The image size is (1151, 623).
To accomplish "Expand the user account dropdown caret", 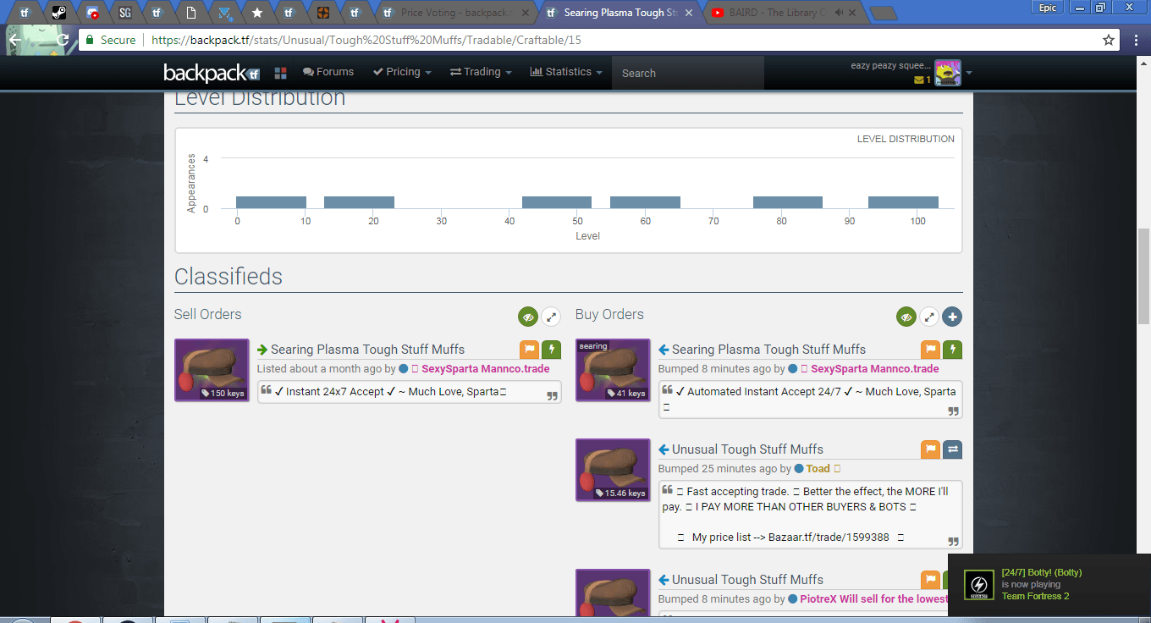I will 969,73.
